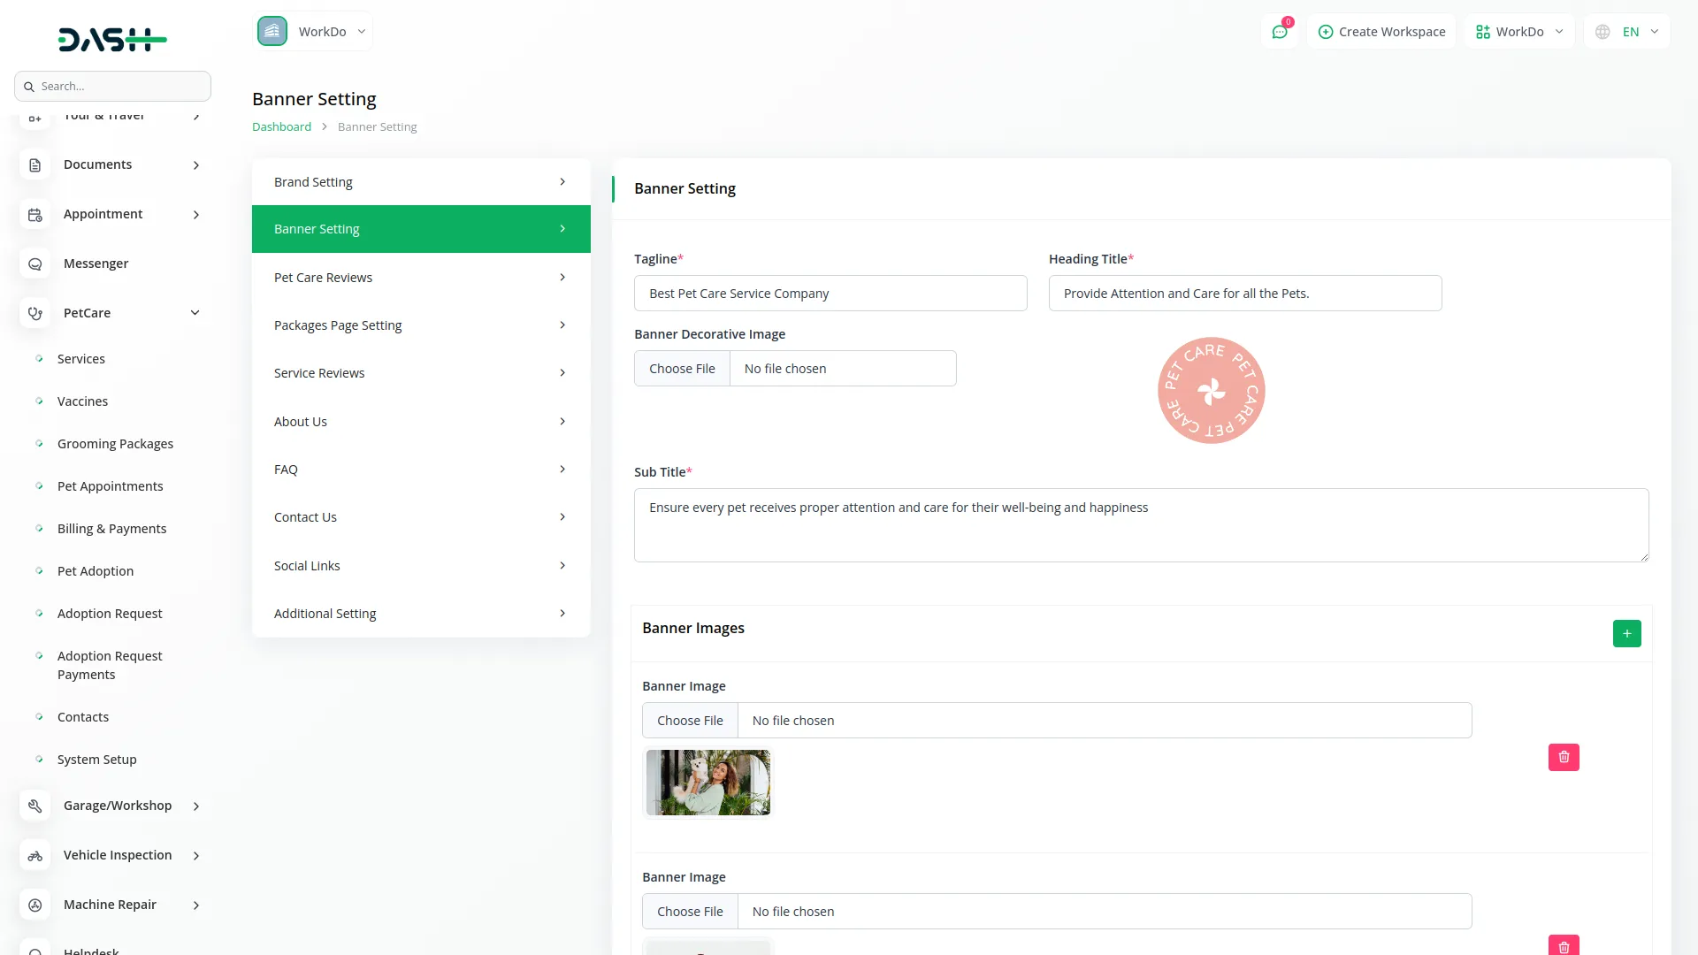Choose file for Banner Decorative Image
This screenshot has width=1698, height=955.
[x=682, y=369]
